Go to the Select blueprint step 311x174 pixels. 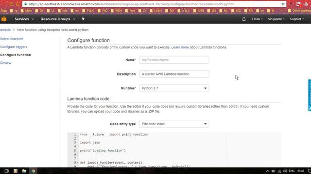[x=12, y=39]
